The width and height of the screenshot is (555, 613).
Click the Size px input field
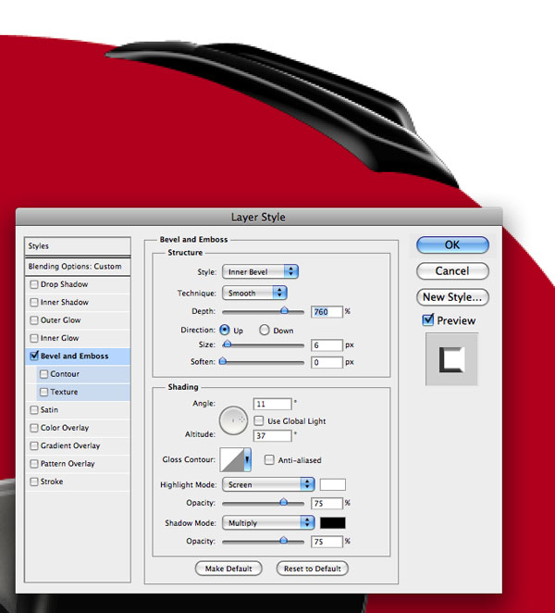pyautogui.click(x=327, y=345)
